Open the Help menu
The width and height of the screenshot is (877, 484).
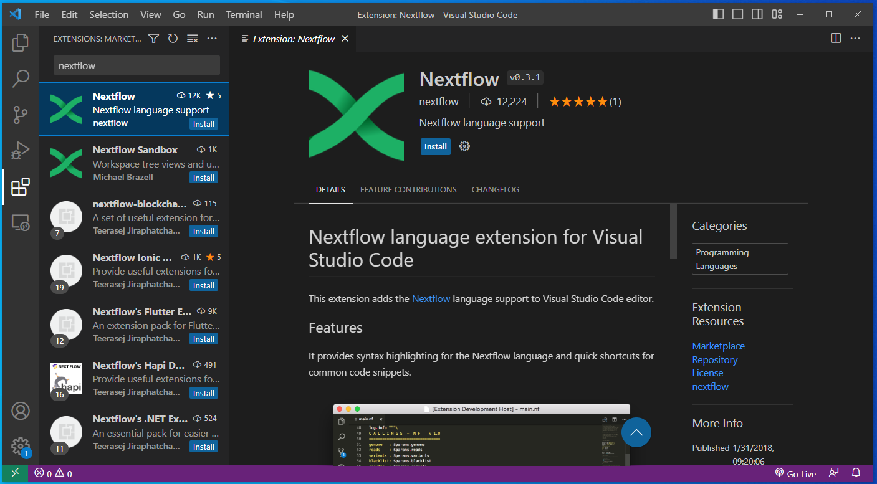284,14
